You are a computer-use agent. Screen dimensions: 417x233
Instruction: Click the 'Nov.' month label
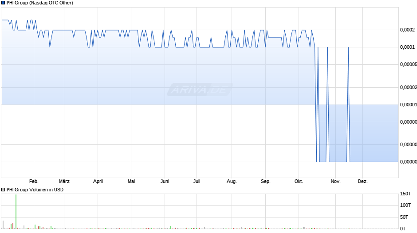[336, 181]
